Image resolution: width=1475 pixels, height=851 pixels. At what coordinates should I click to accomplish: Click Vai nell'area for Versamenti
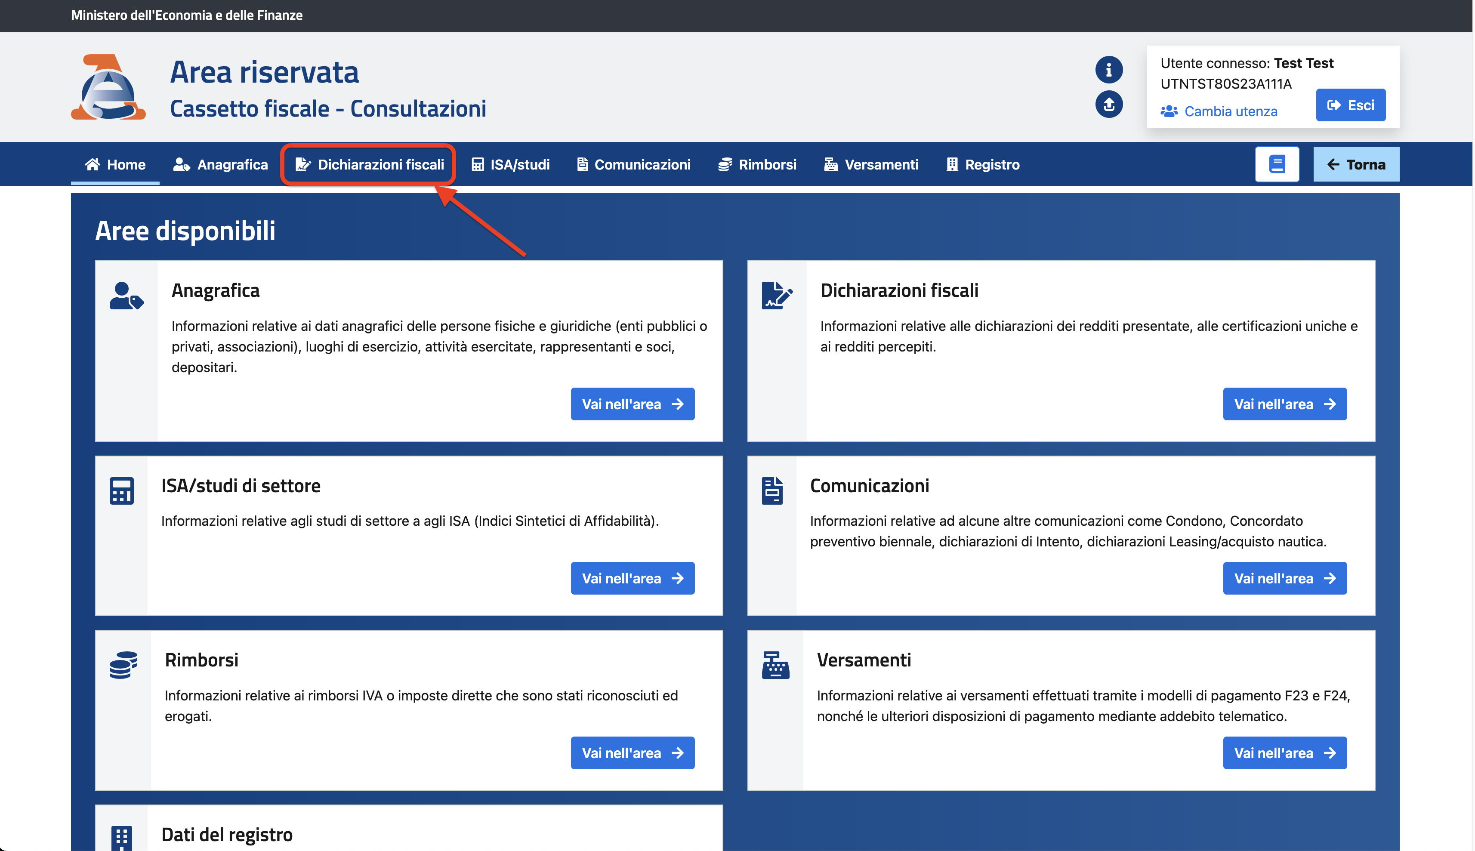[x=1284, y=753]
